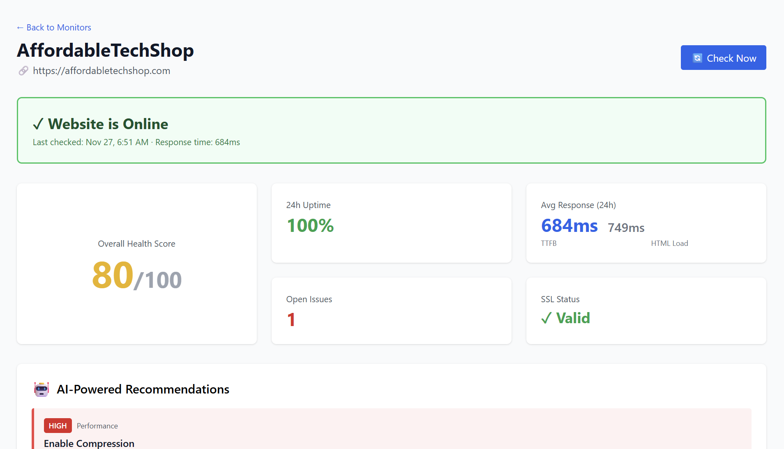The height and width of the screenshot is (449, 784).
Task: Click the AI-Powered Recommendations heading
Action: tap(143, 389)
